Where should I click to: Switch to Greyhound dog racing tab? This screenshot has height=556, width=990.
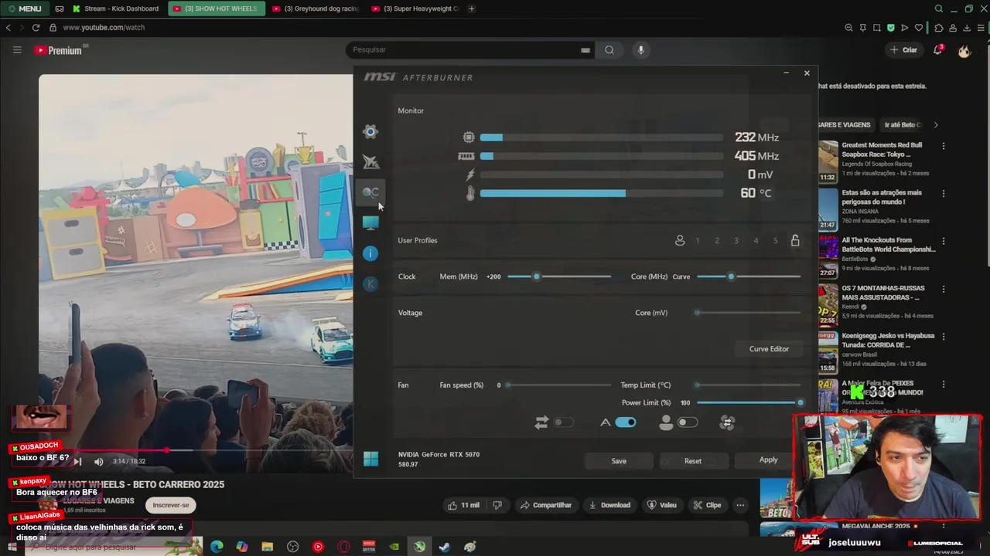tap(316, 8)
